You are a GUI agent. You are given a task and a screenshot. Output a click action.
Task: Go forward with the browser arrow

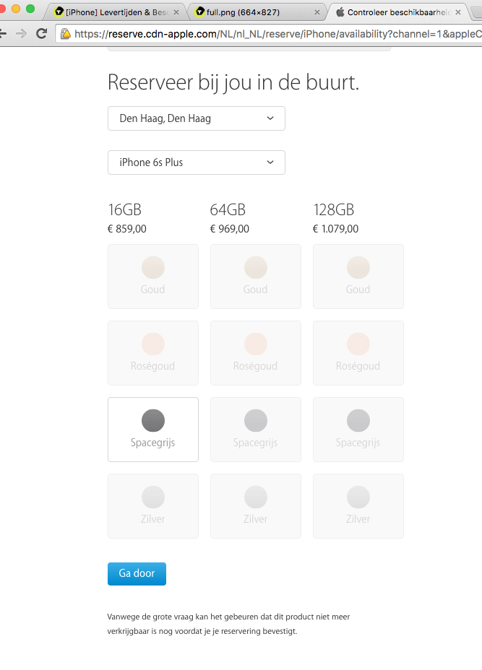pos(21,33)
